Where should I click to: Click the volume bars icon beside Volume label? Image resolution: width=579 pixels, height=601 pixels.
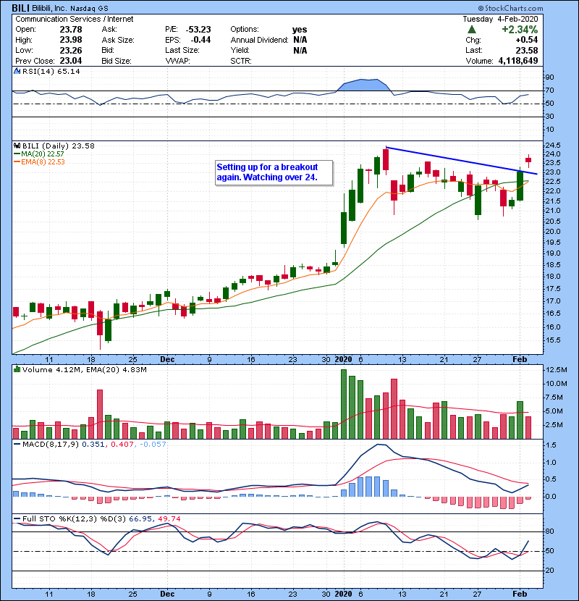click(x=17, y=369)
